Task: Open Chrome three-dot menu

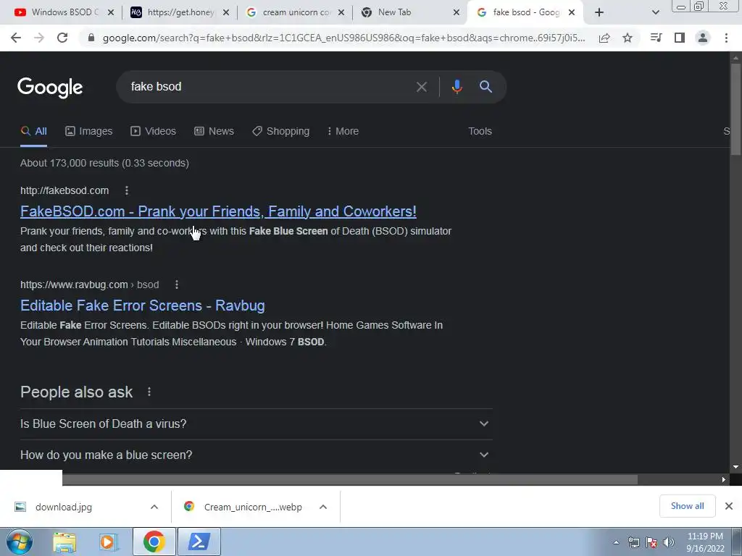Action: coord(726,38)
